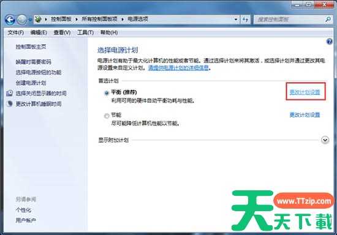
Task: Expand the arrow after 控制面板 breadcrumb
Action: tap(77, 20)
